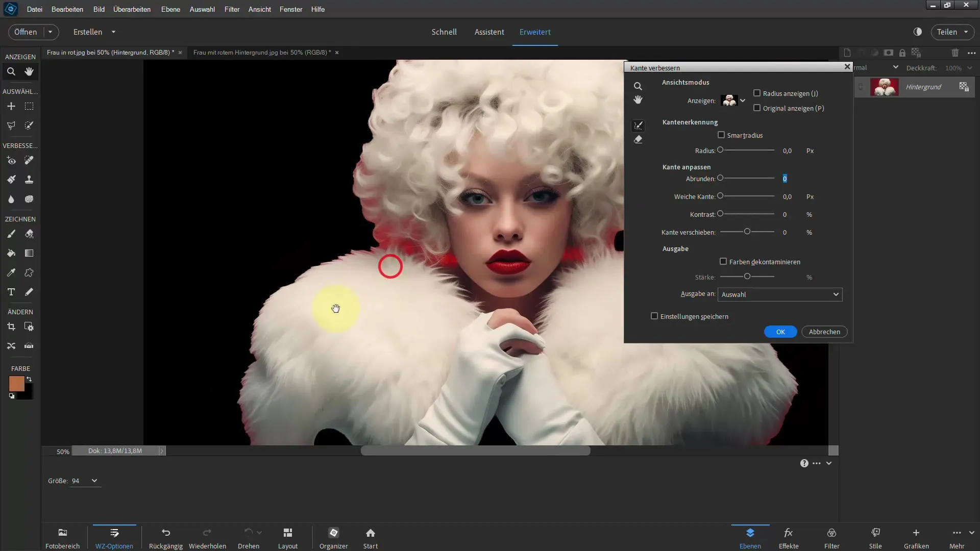Select the Pencil tool
The image size is (980, 551).
pyautogui.click(x=29, y=292)
